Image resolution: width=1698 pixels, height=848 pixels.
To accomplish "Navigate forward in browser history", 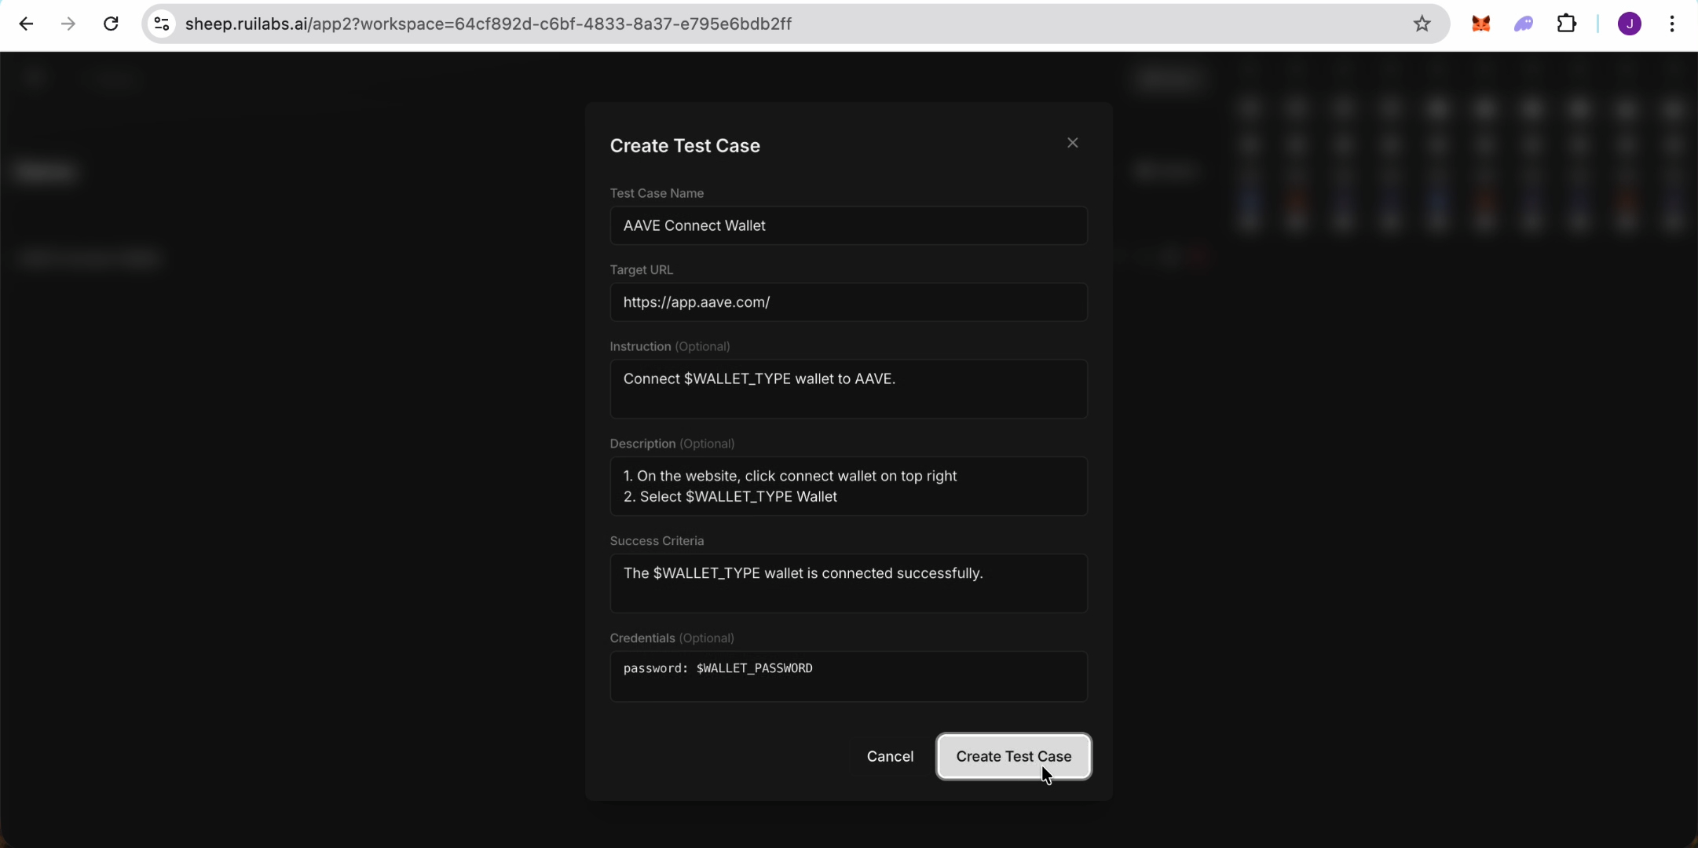I will [68, 23].
